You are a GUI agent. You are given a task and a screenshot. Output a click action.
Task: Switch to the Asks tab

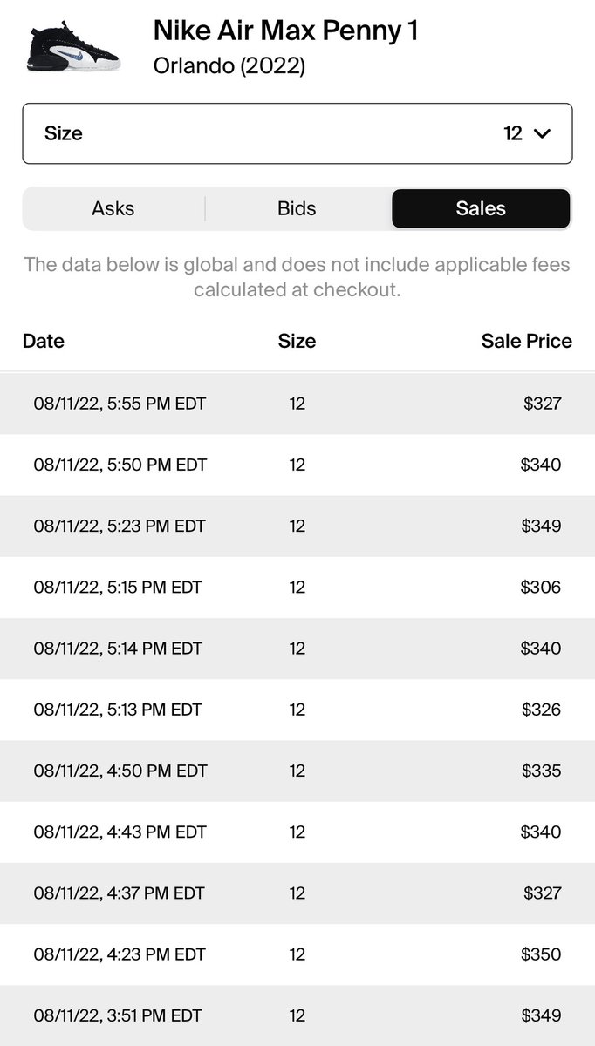point(113,208)
